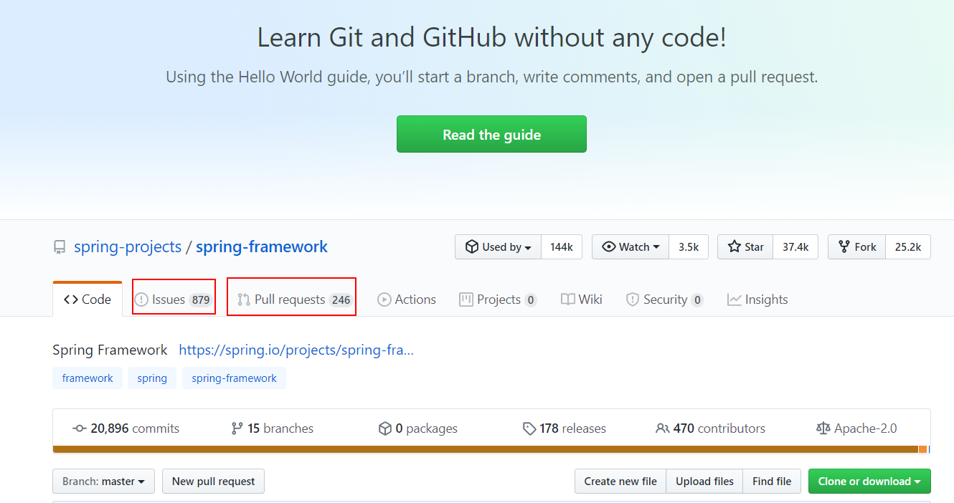Click the Pull requests merge icon

pos(244,300)
